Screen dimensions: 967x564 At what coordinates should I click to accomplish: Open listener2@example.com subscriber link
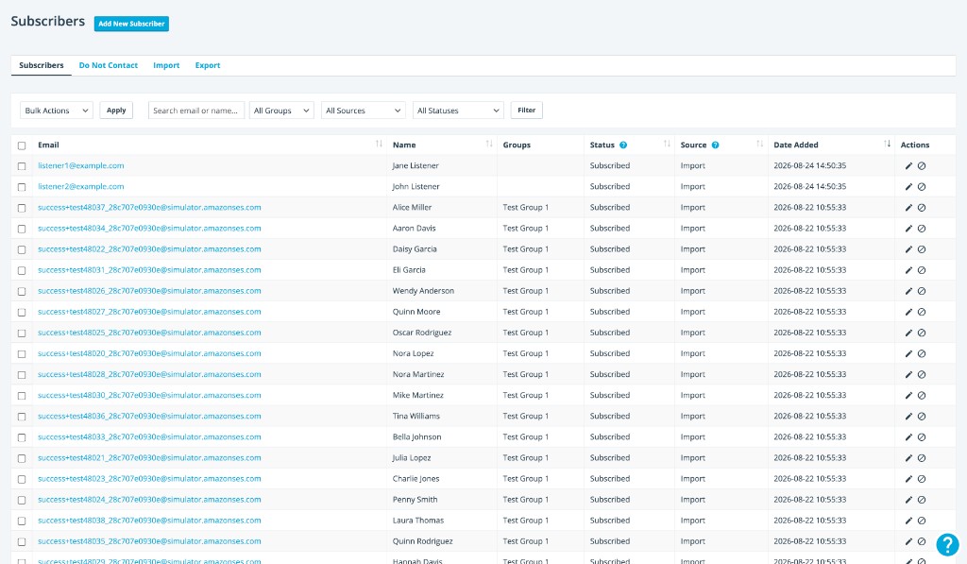[x=81, y=186]
